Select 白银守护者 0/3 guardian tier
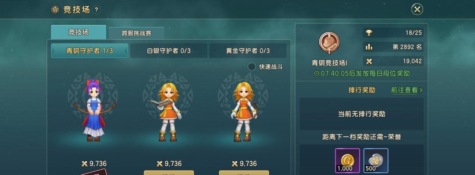Image resolution: width=475 pixels, height=175 pixels. (x=169, y=51)
